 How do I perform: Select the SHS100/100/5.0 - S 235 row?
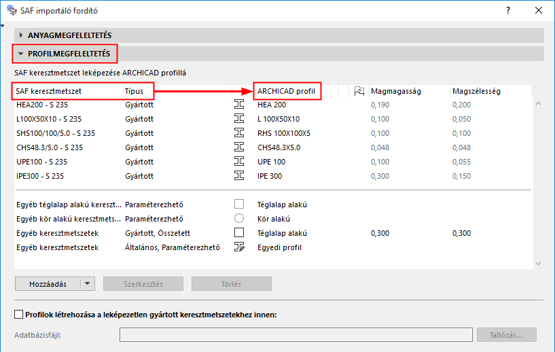coord(273,133)
